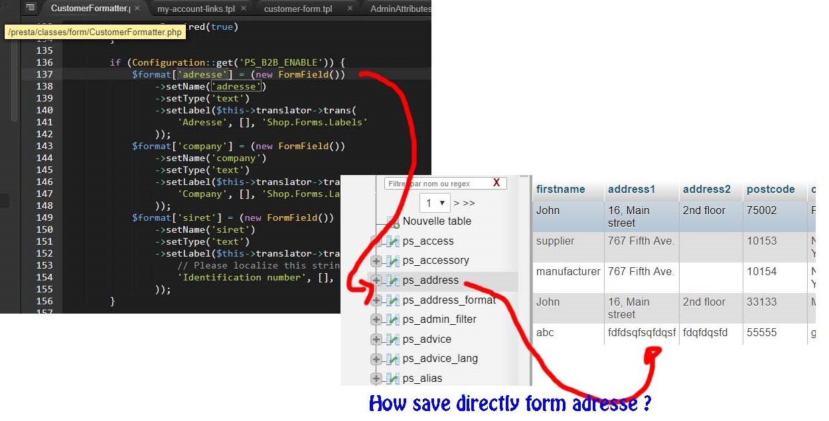
Task: Click the Nouvelle table link
Action: pos(437,221)
